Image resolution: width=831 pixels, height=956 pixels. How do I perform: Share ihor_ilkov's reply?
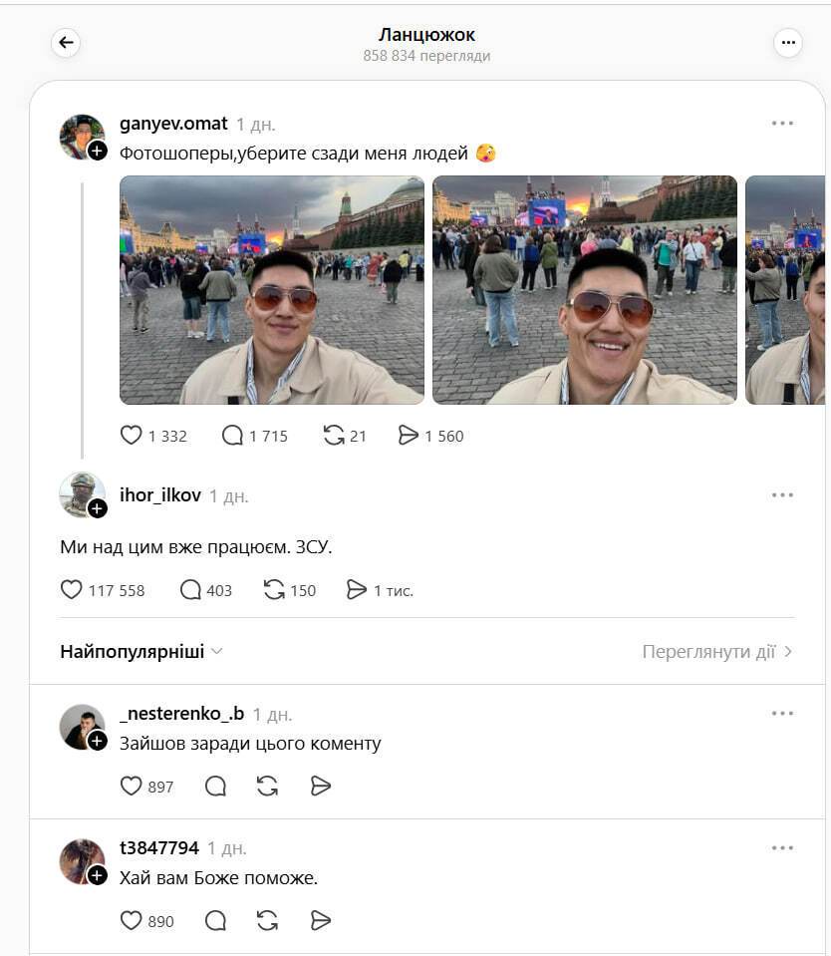click(x=357, y=590)
